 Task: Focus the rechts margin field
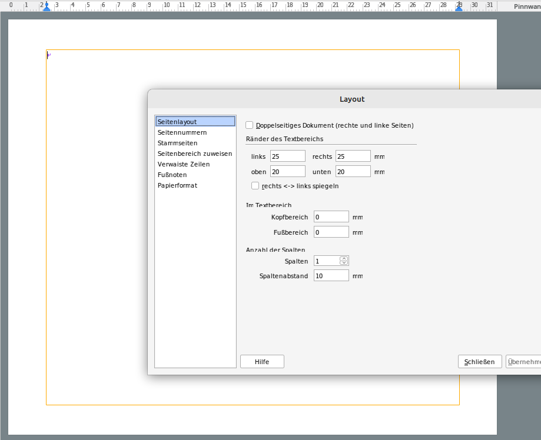353,156
